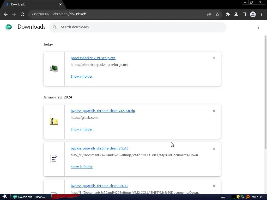Click the Supermium logo next to Downloads
This screenshot has height=200, width=267.
pyautogui.click(x=9, y=27)
